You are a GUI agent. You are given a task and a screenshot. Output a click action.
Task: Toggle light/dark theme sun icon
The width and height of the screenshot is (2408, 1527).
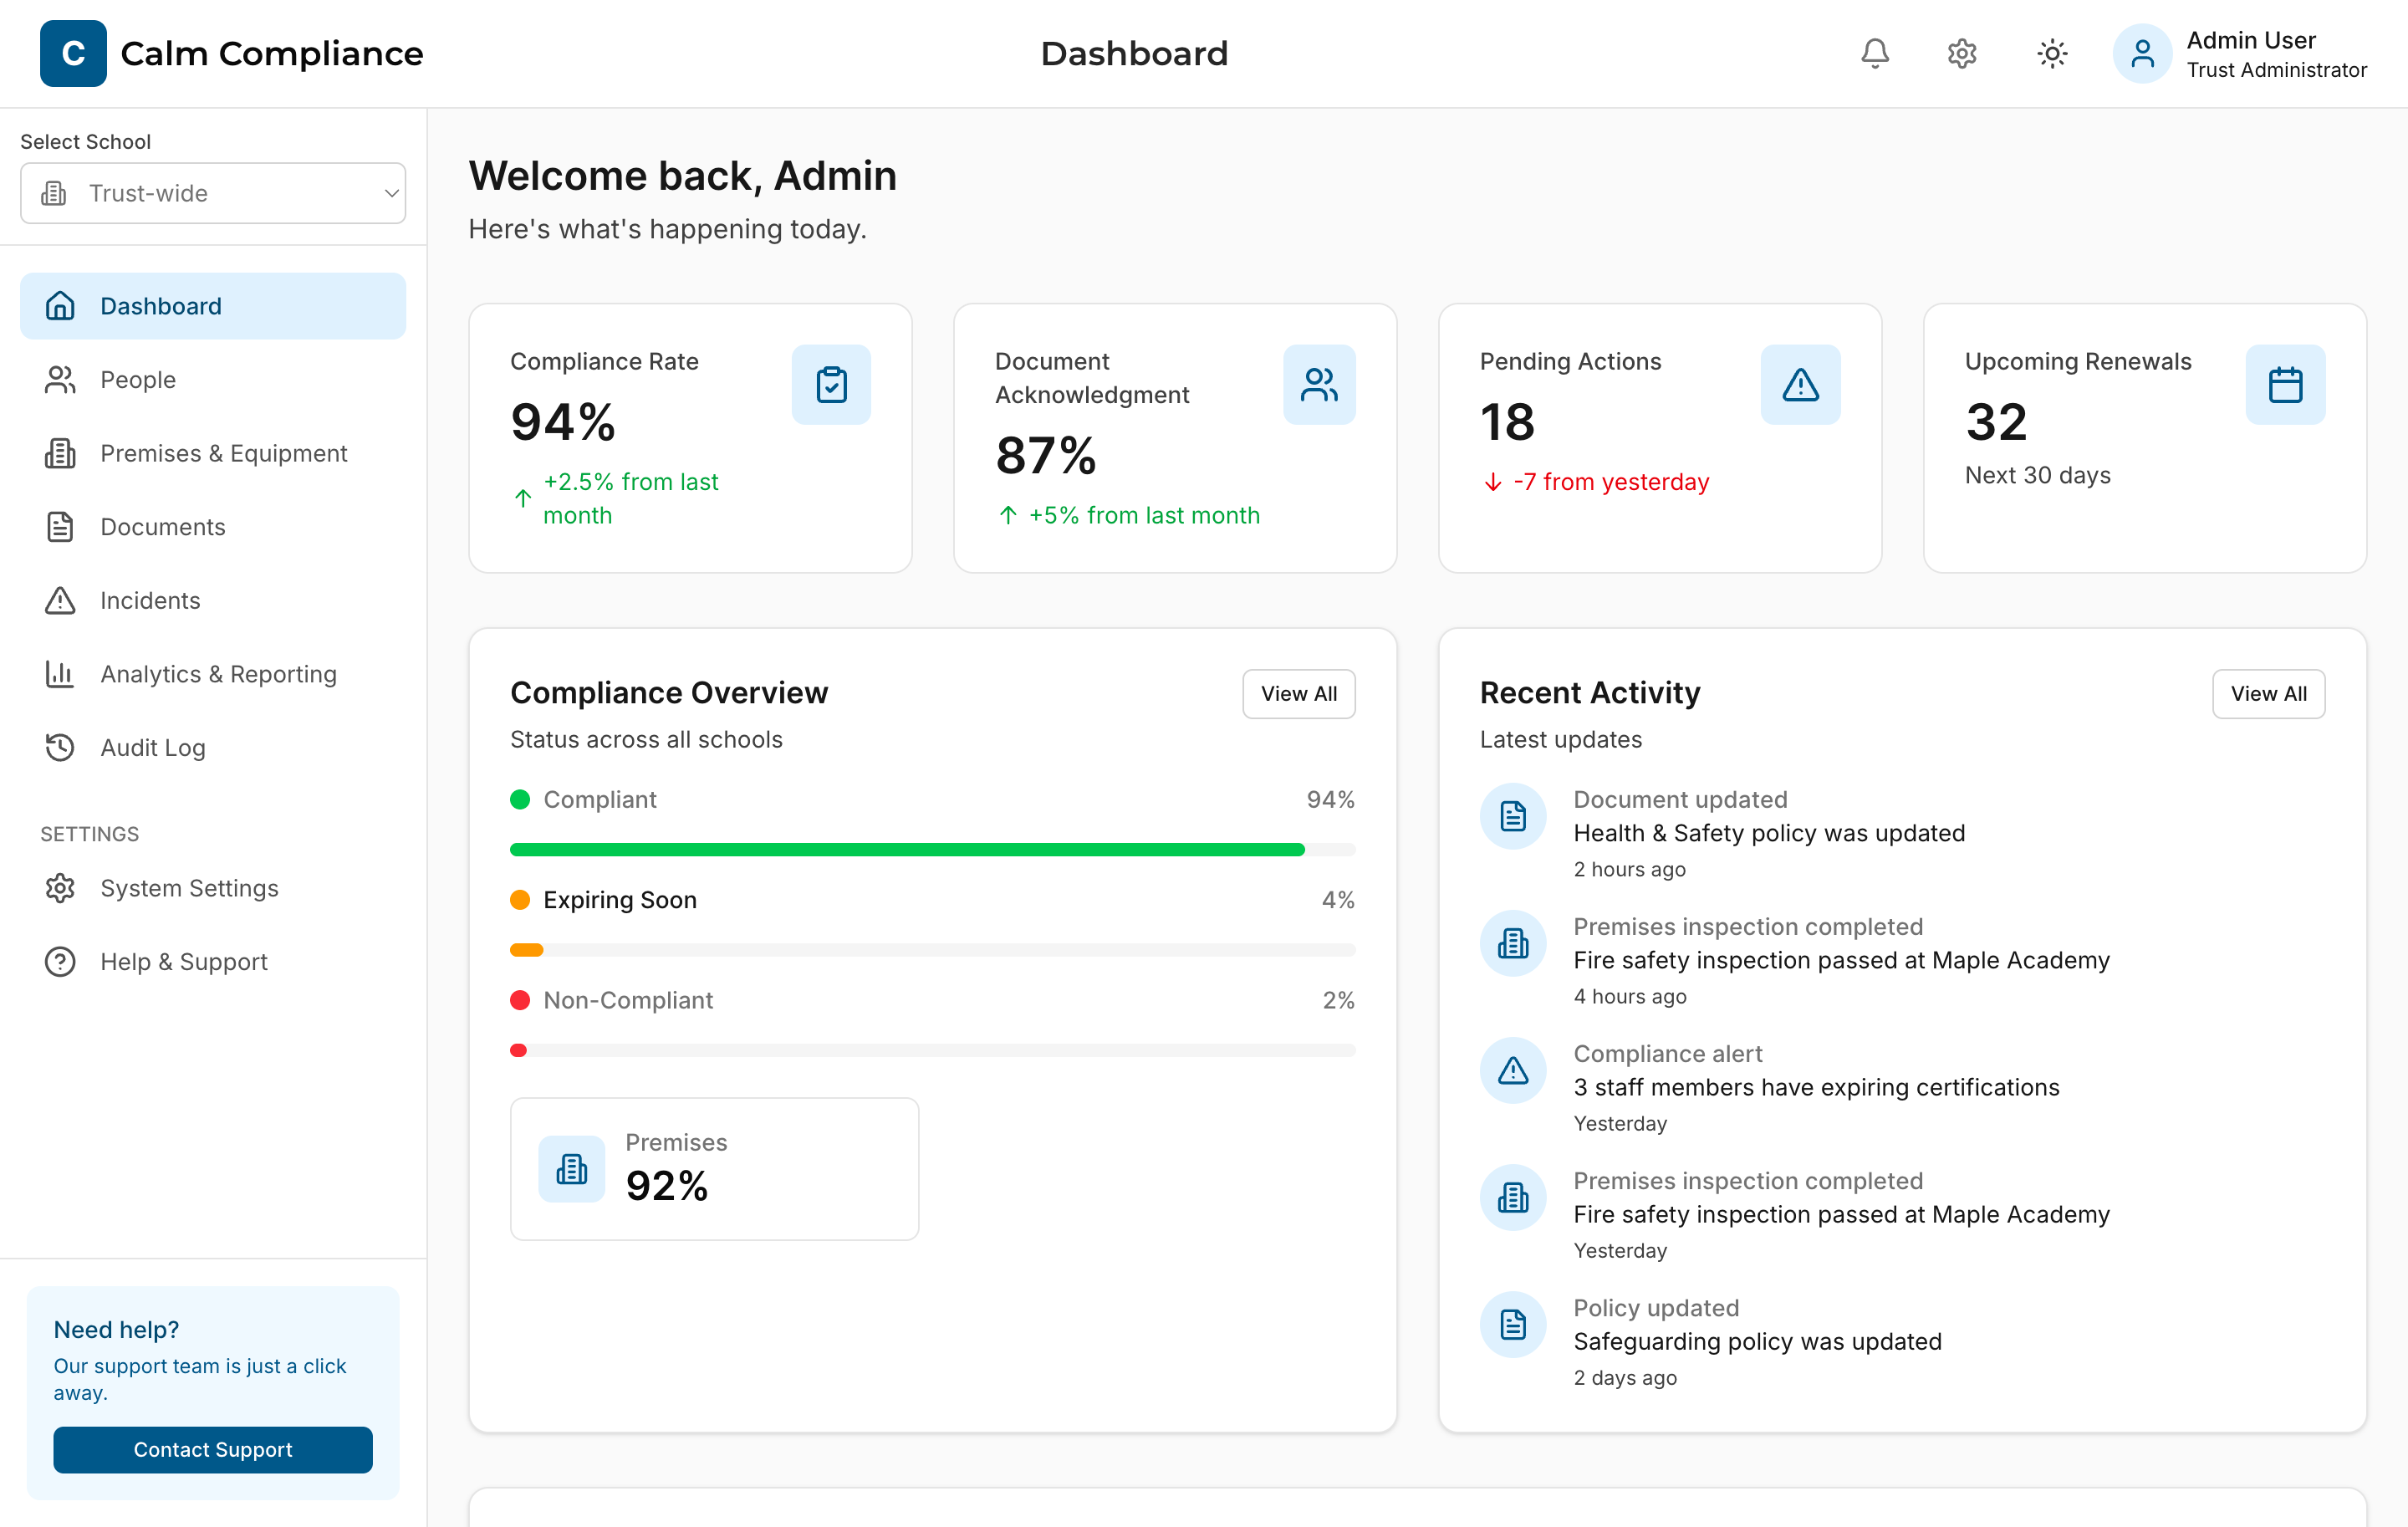pos(2052,53)
